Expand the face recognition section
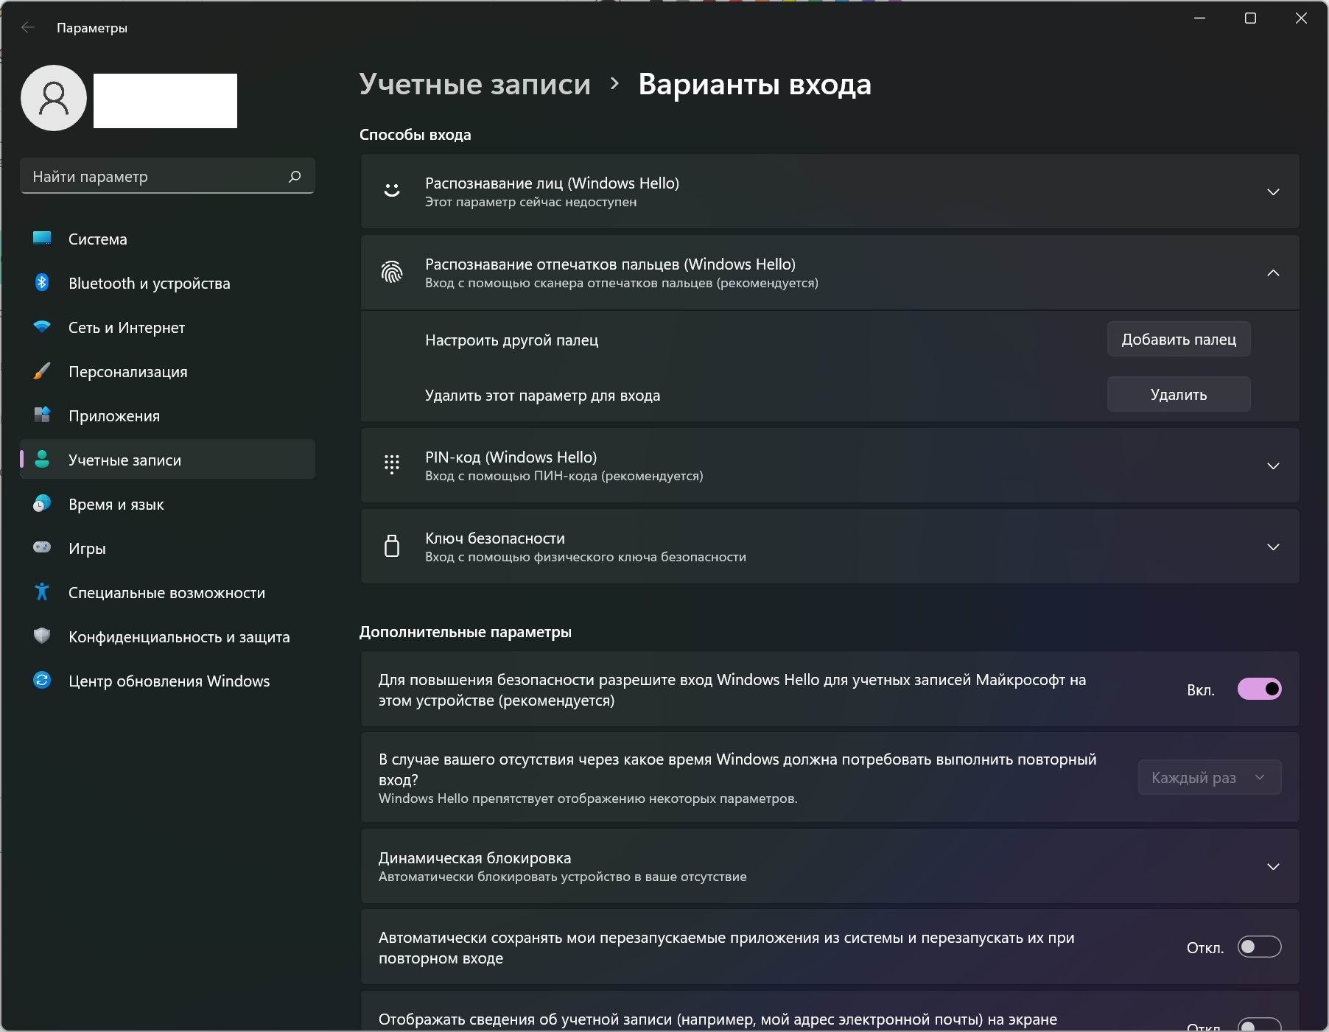 pos(1272,192)
